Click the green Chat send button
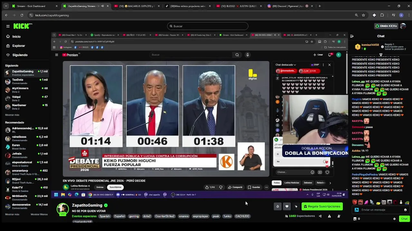This screenshot has height=231, width=412. [x=404, y=219]
